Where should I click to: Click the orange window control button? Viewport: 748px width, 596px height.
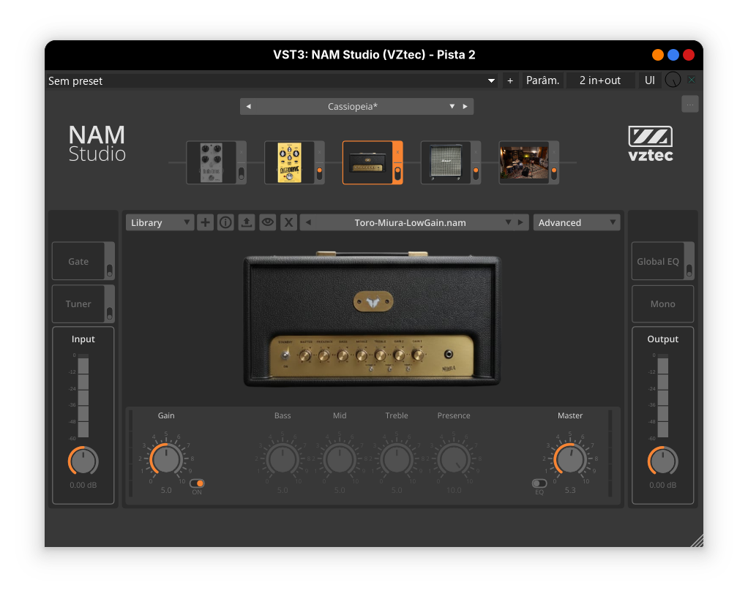point(658,55)
